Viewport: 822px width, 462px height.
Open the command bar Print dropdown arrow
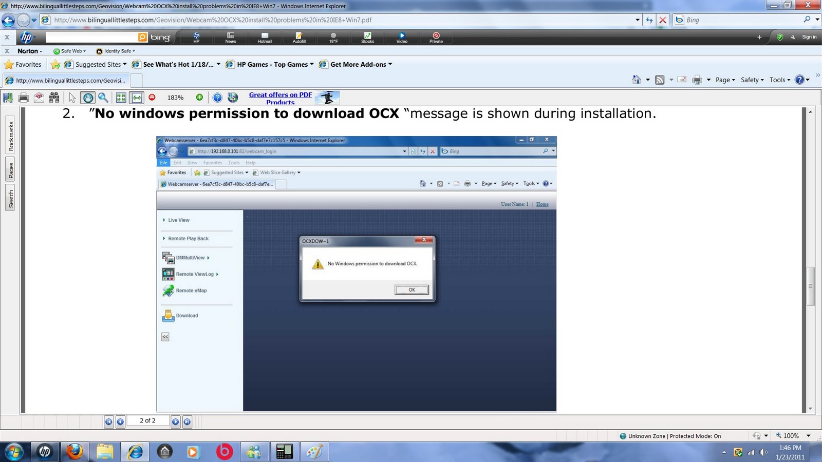pos(708,80)
